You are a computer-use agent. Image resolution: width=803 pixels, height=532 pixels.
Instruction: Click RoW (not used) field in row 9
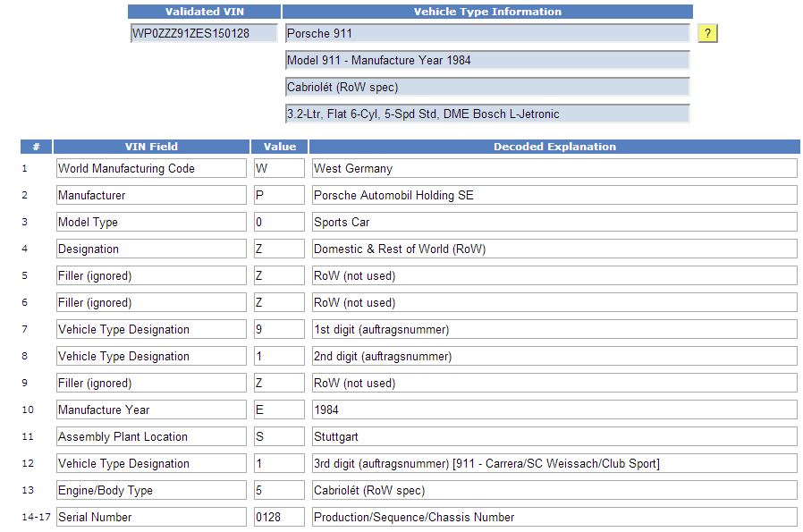tap(554, 383)
